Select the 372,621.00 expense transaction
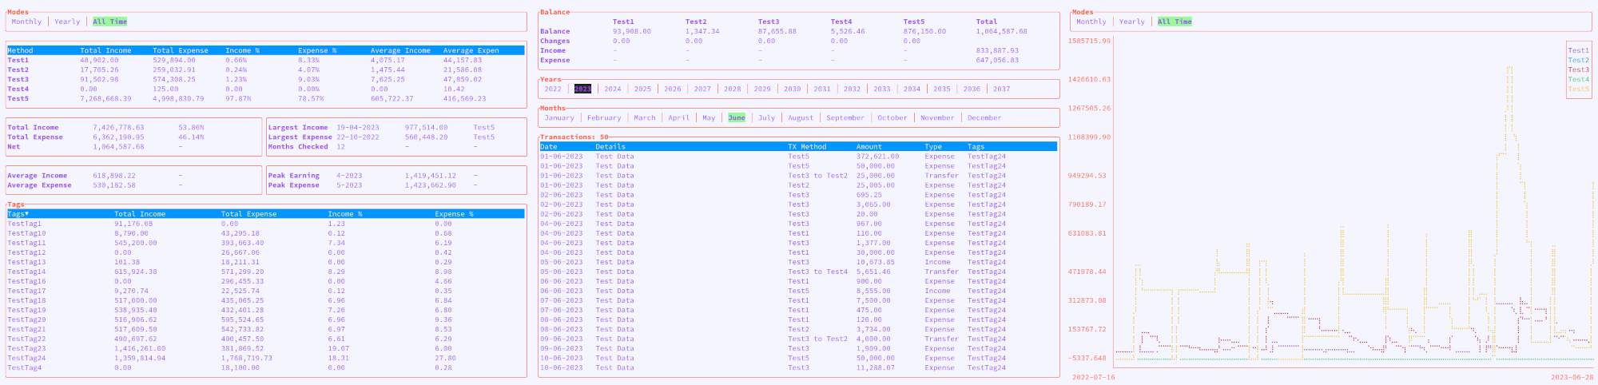The image size is (1598, 385). [x=797, y=157]
